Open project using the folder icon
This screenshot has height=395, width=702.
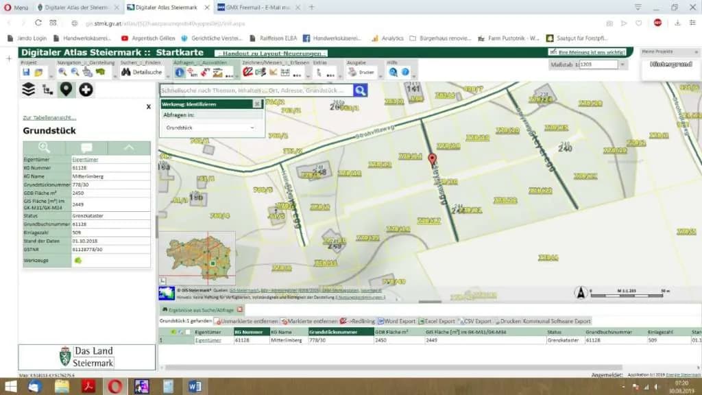[x=38, y=72]
